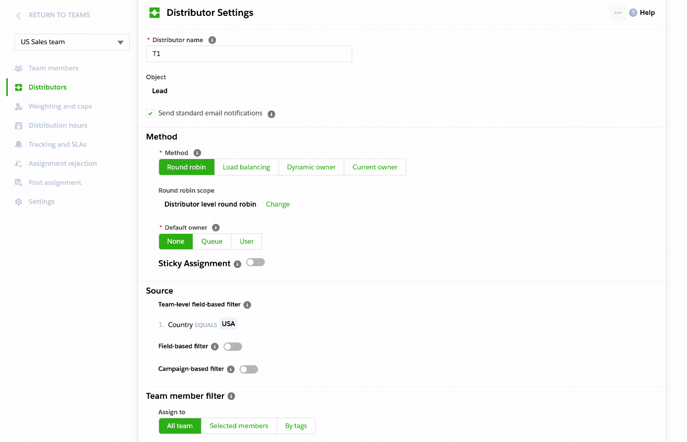
Task: Click the Lead object value
Action: coord(159,91)
